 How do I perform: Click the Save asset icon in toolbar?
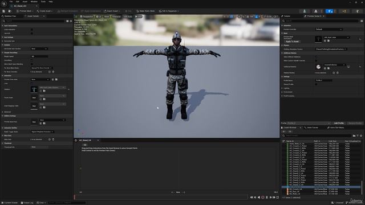(x=4, y=11)
